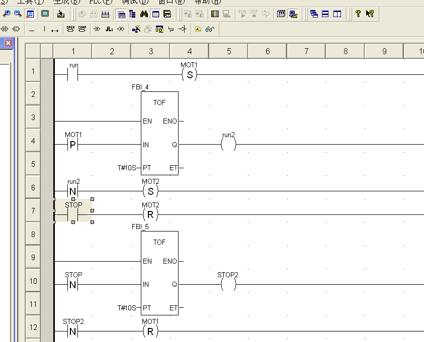Click row header number 9
Viewport: 424px width, 342px height.
point(33,258)
